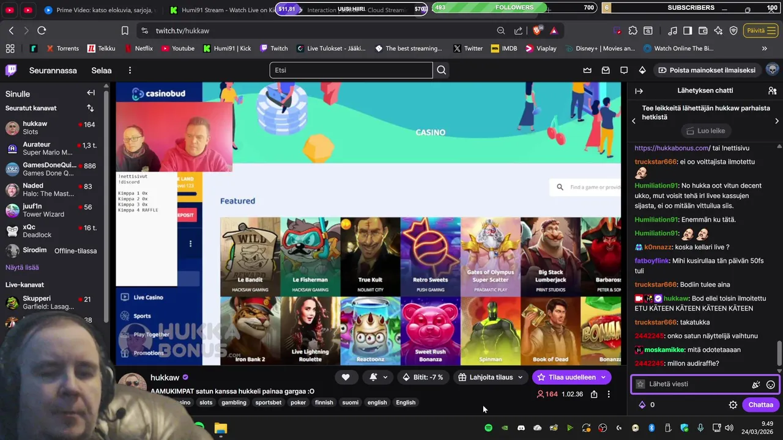Open the Get Bits diamond icon in header

pos(642,70)
